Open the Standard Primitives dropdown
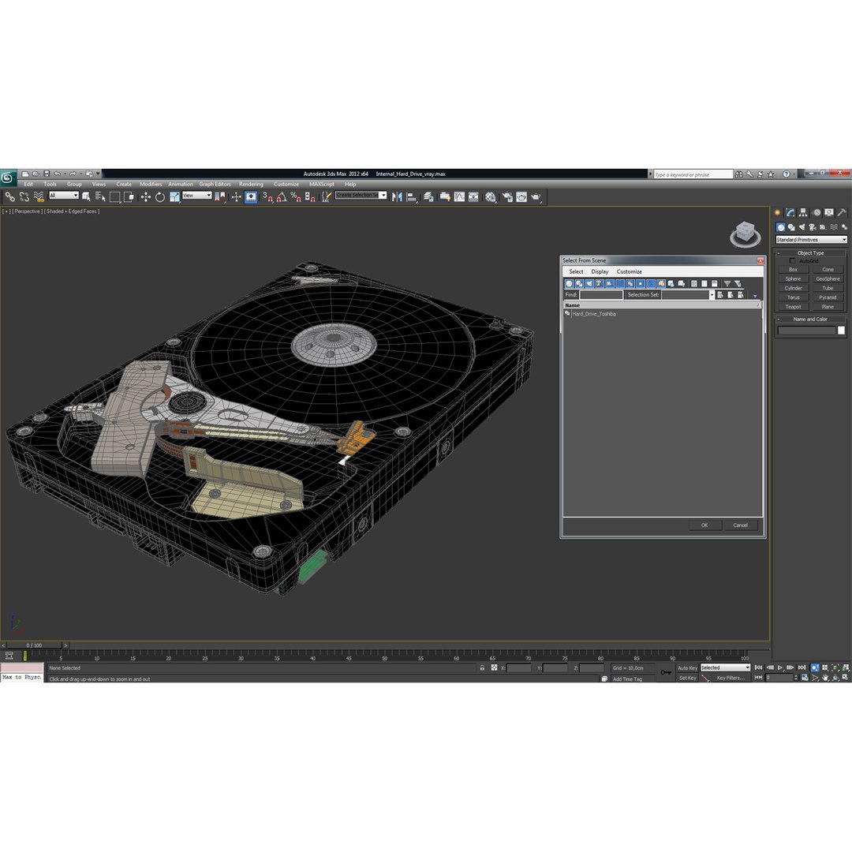Image resolution: width=852 pixels, height=852 pixels. pyautogui.click(x=811, y=240)
